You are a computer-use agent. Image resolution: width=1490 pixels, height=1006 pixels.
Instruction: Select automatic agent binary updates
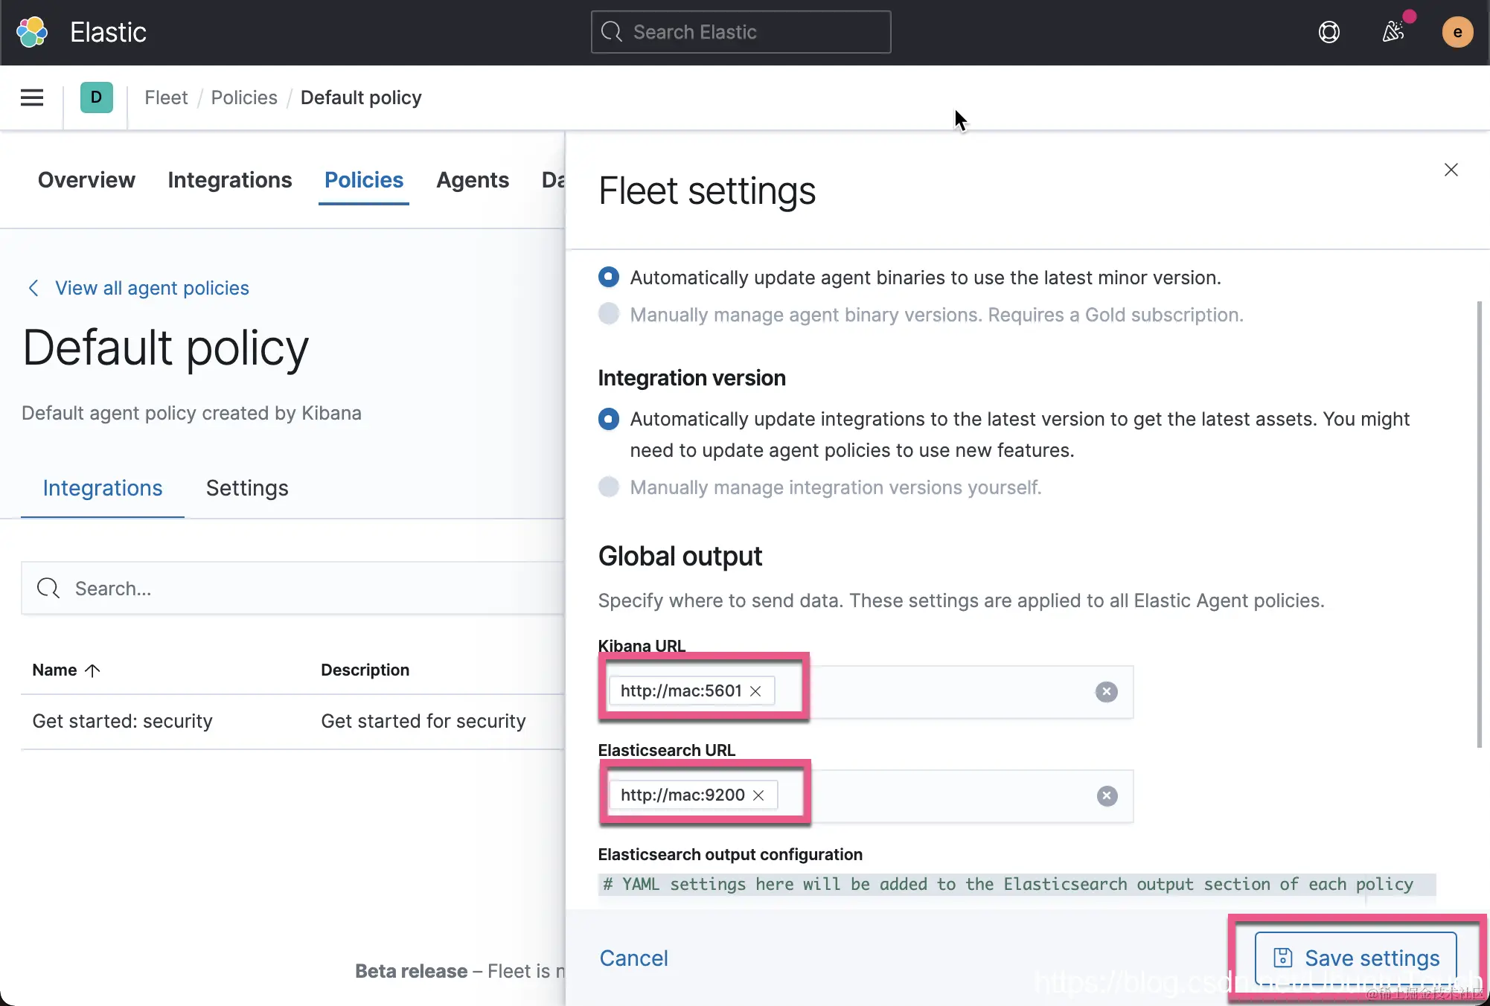pos(609,278)
